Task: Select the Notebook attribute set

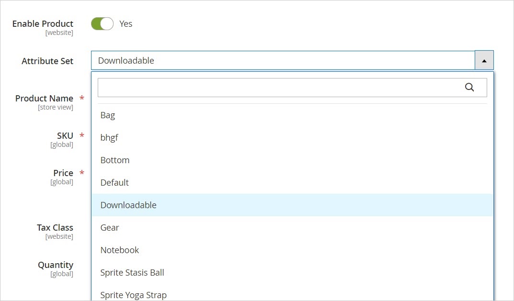Action: 120,250
